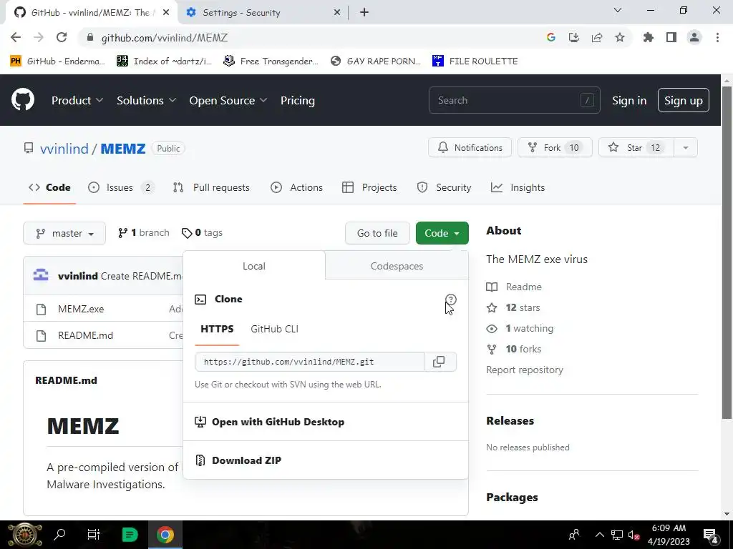733x549 pixels.
Task: Open Task View on the taskbar
Action: (94, 535)
